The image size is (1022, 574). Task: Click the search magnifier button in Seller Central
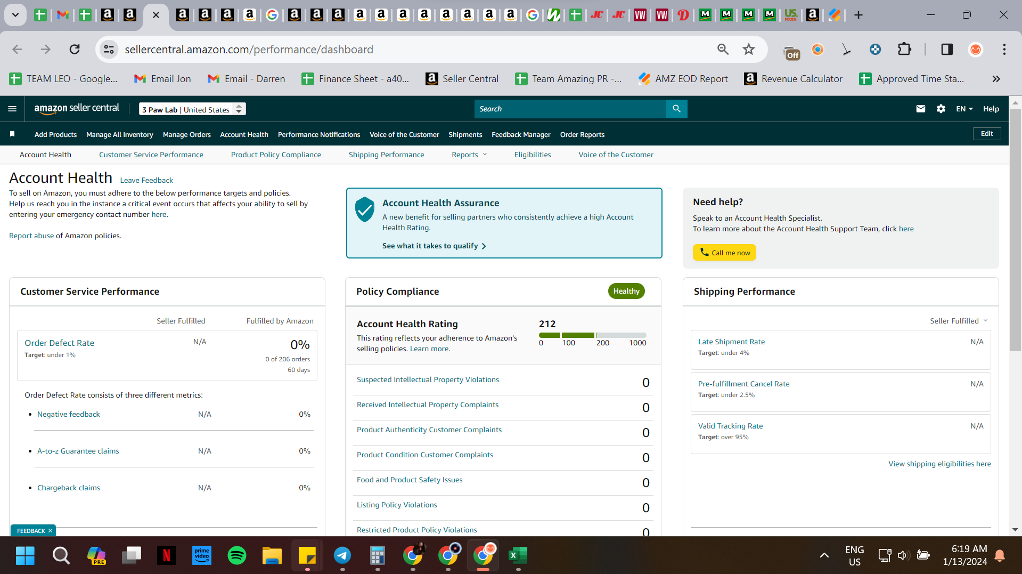[x=676, y=109]
